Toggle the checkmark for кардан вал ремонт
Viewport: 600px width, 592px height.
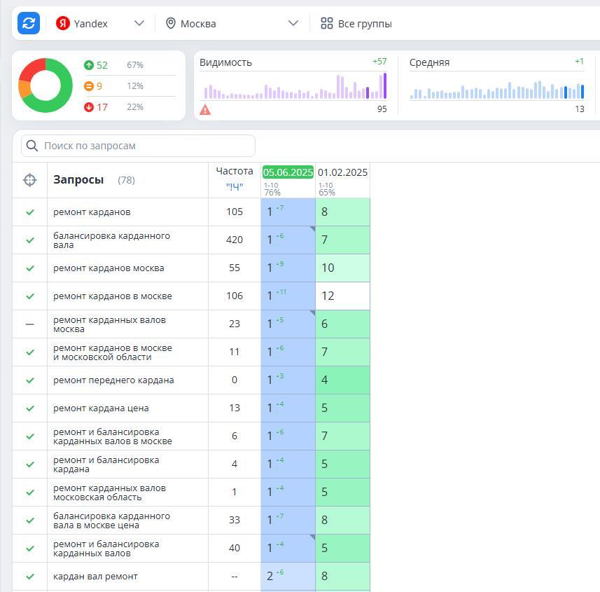[30, 577]
